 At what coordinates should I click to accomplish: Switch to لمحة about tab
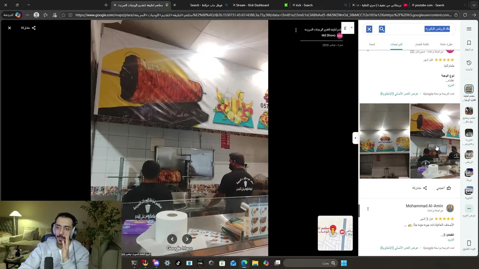coord(372,44)
